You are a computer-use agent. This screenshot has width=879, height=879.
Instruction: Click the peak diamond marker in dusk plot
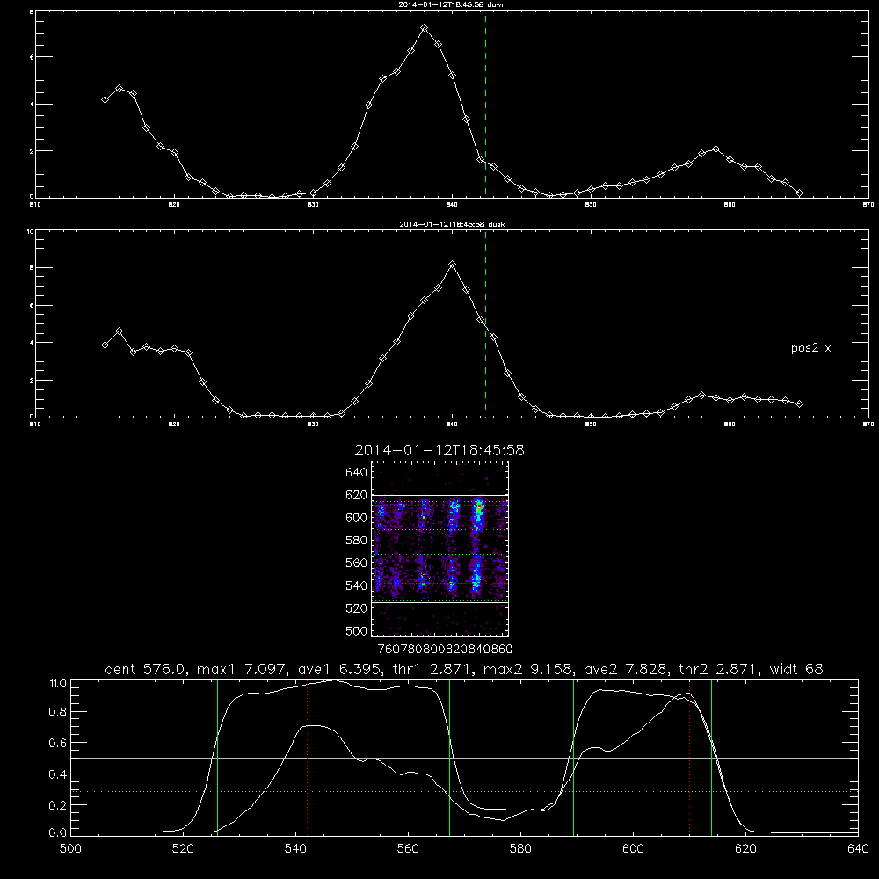click(x=453, y=264)
